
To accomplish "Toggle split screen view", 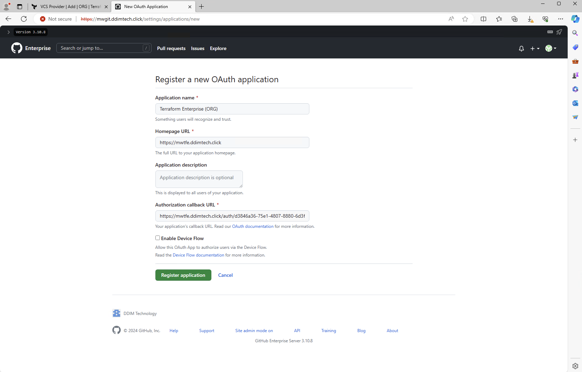I will [x=484, y=19].
